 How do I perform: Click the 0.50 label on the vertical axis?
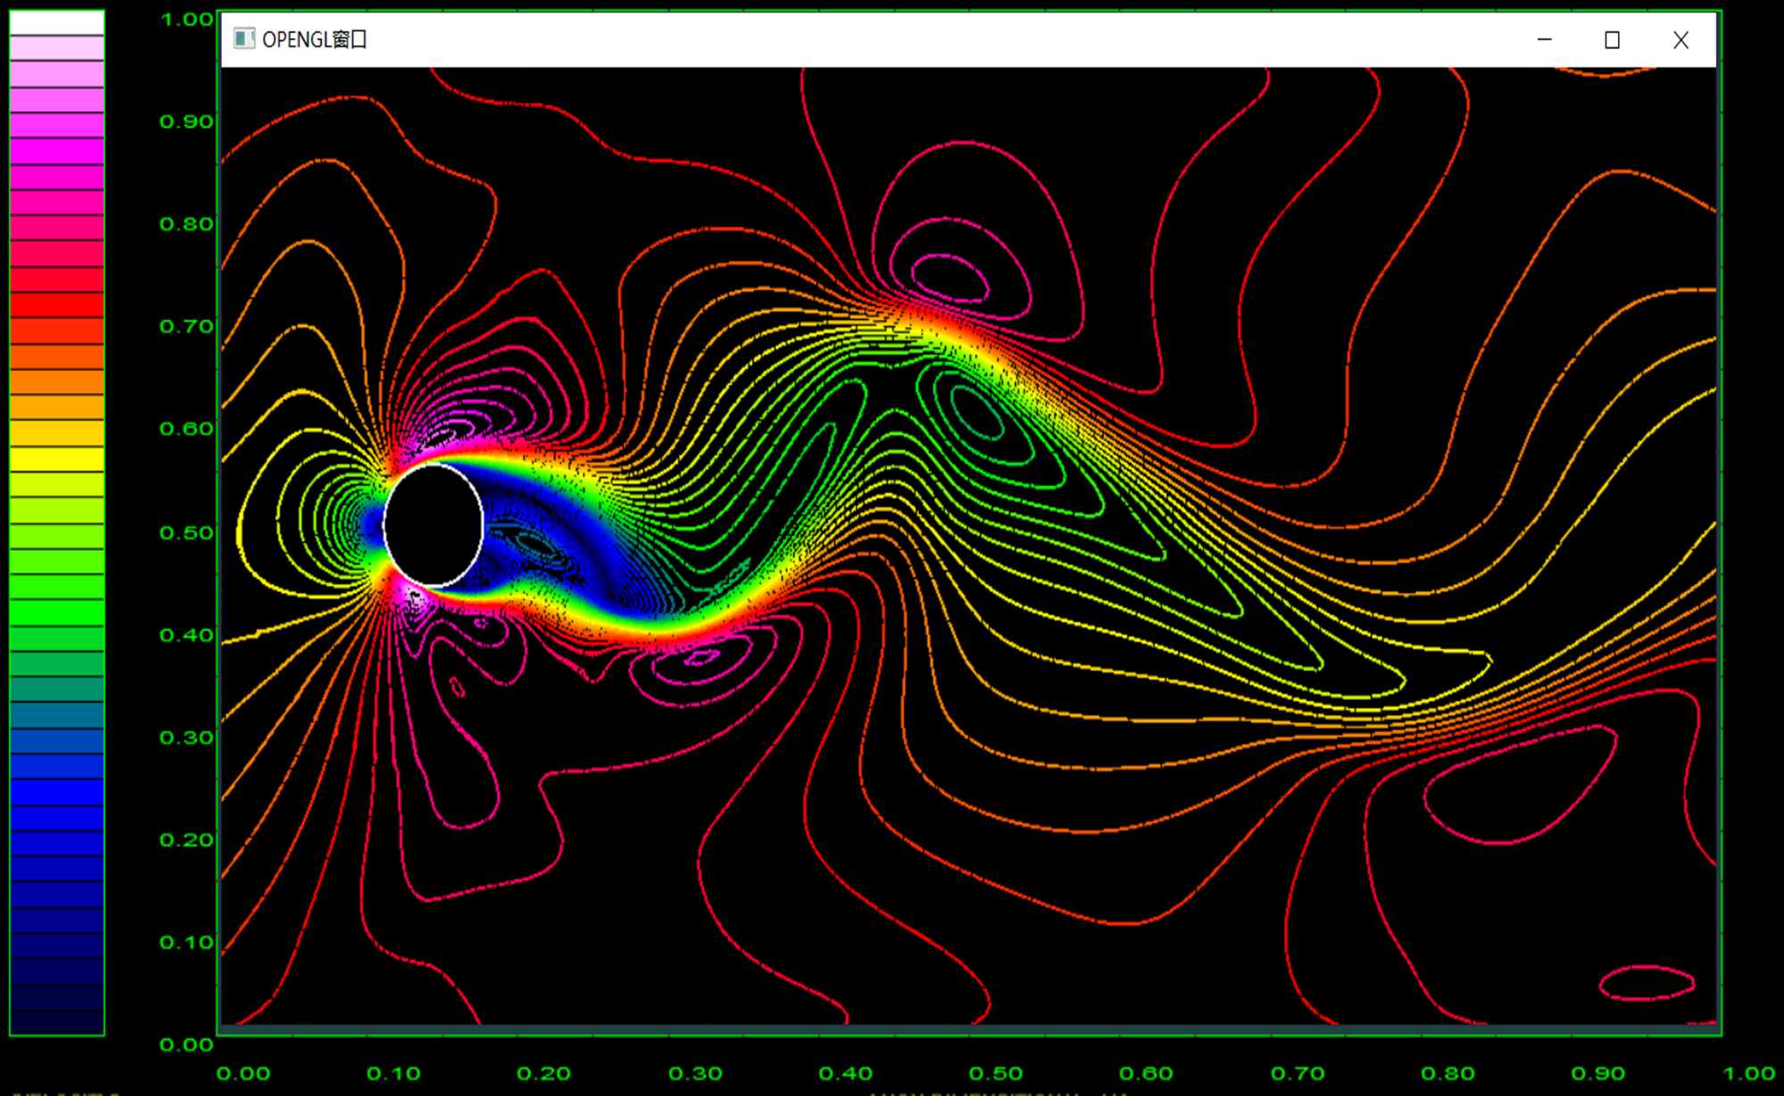click(186, 532)
